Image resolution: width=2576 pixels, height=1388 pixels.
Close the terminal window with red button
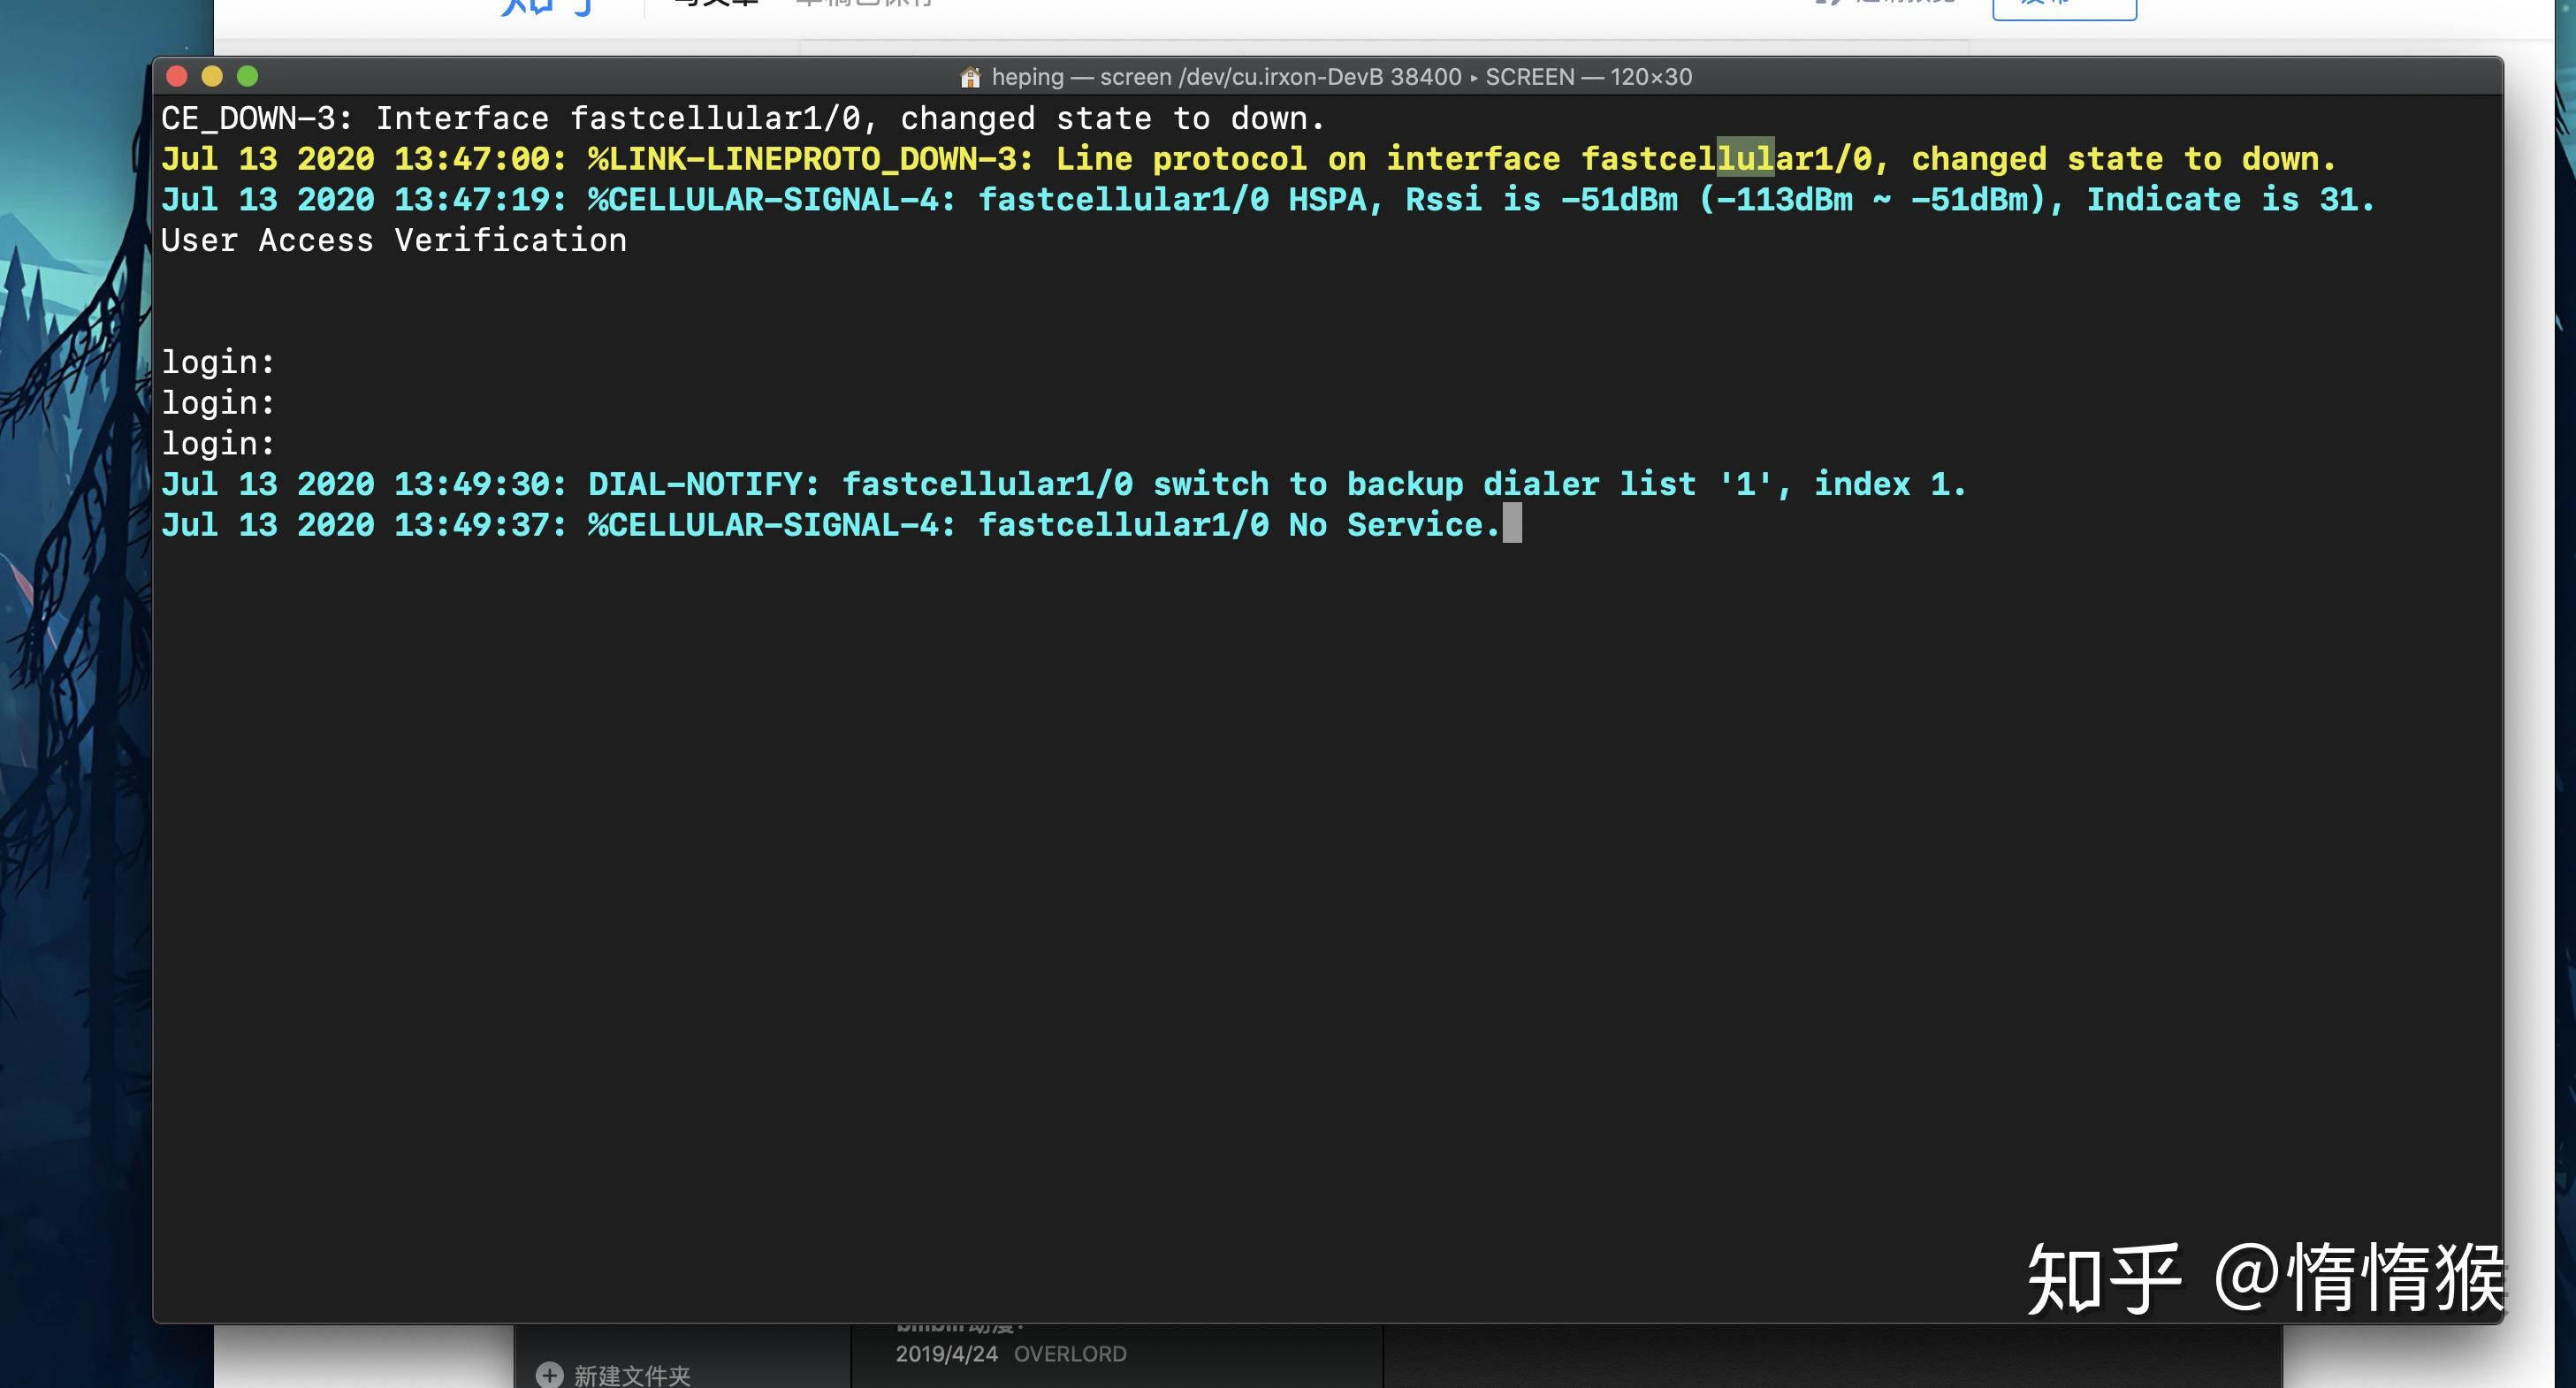tap(177, 76)
